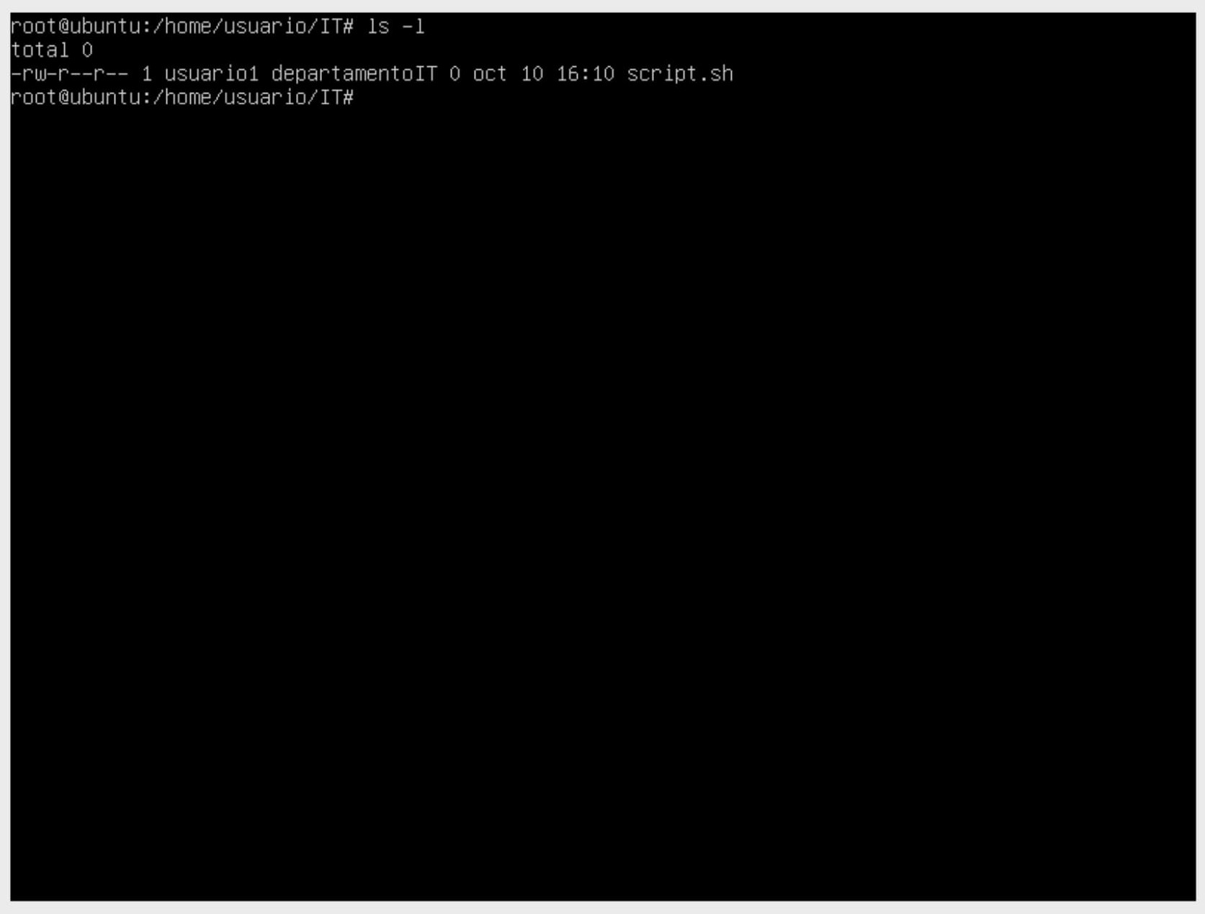Click the link count '1' after permissions

point(147,74)
